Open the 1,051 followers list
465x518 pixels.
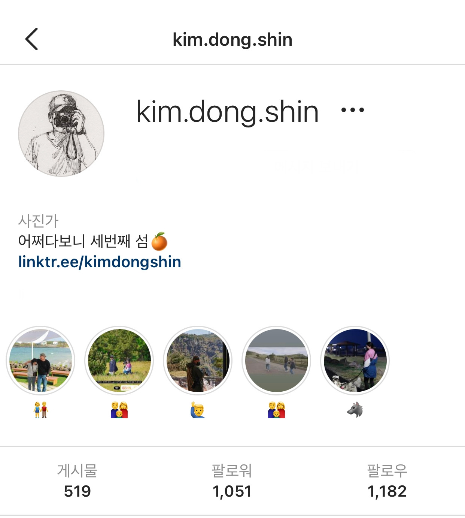(232, 481)
